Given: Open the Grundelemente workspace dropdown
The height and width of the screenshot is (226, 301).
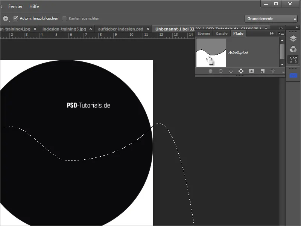Looking at the screenshot, I should pos(271,18).
